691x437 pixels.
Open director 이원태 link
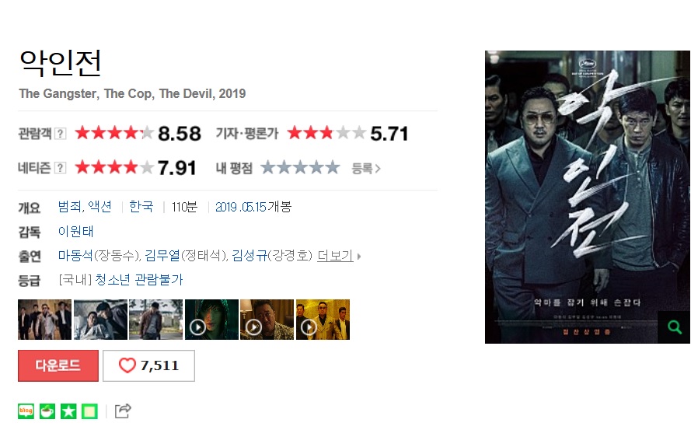click(x=76, y=232)
